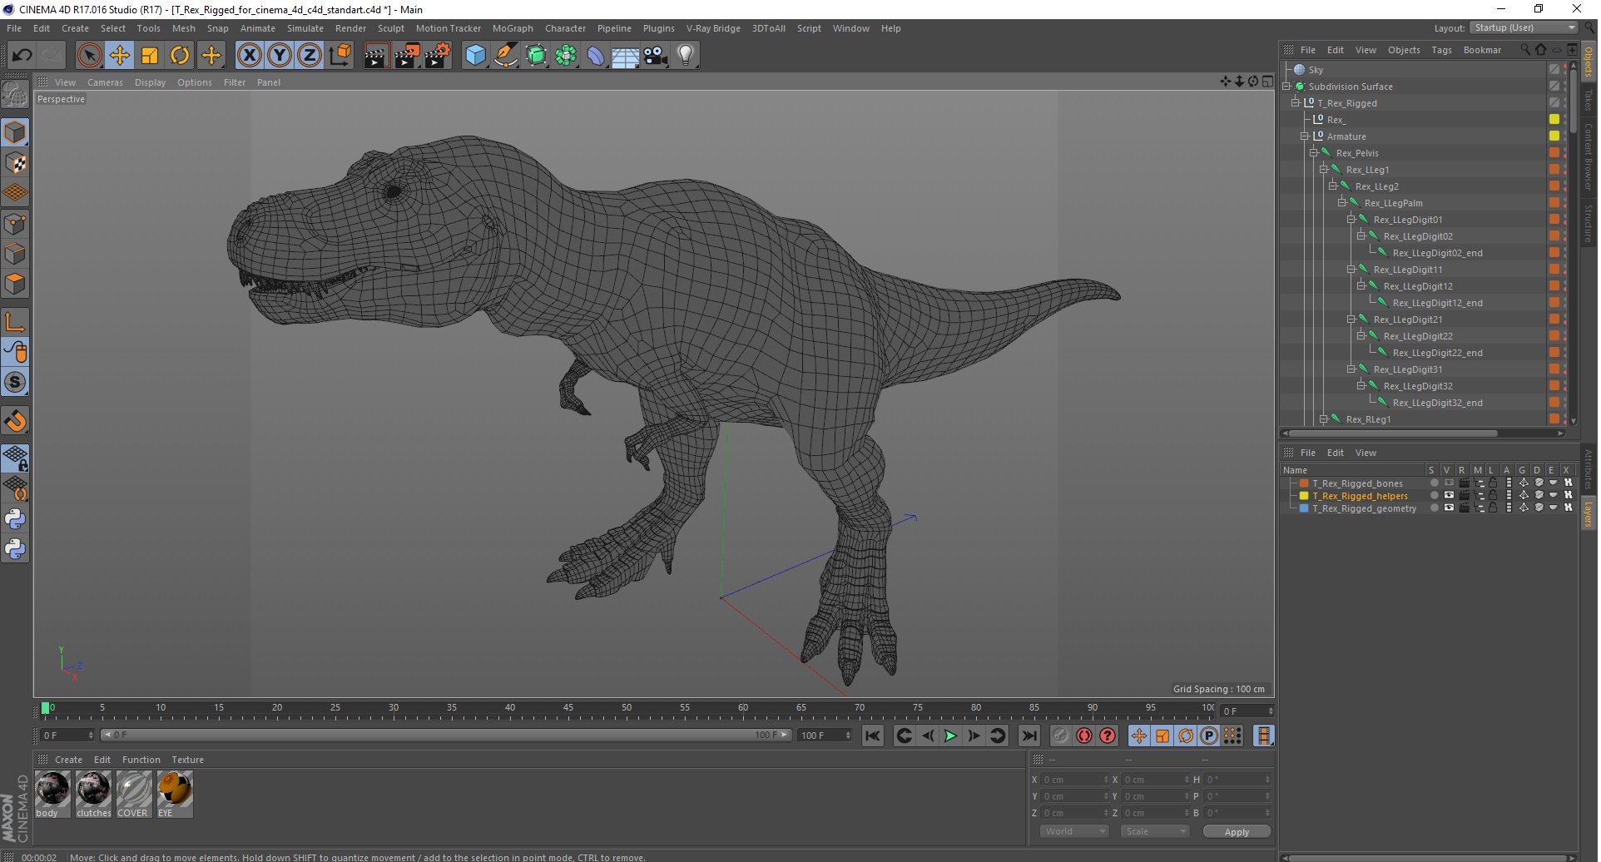Click T_Rex_Rigged_geometry layer color swatch
Image resolution: width=1601 pixels, height=862 pixels.
coord(1304,508)
